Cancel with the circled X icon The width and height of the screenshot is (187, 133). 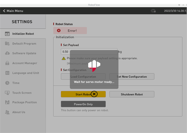tap(94, 94)
